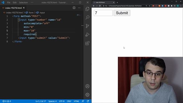Click the orange extension icon in browser toolbar

pos(160,6)
